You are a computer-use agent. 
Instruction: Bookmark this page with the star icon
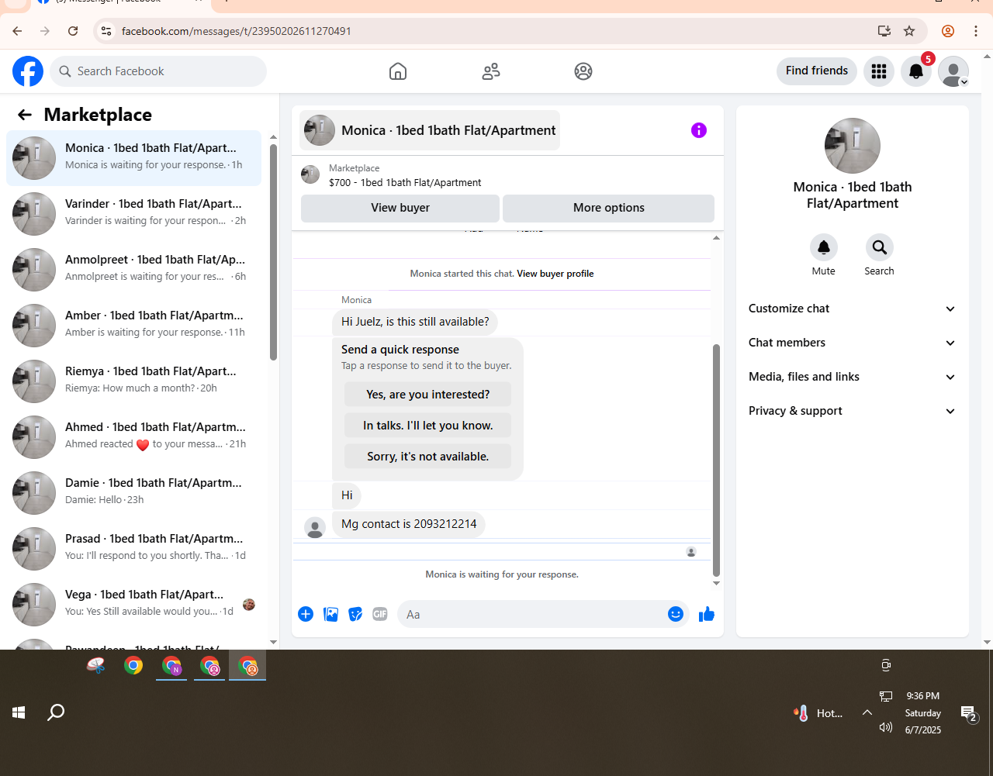pyautogui.click(x=909, y=31)
